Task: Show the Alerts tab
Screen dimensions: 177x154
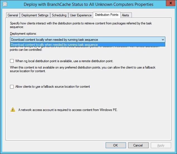Action: (x=125, y=15)
